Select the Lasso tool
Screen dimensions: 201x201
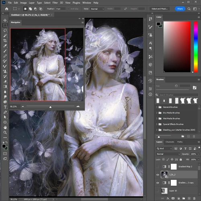click(5, 31)
